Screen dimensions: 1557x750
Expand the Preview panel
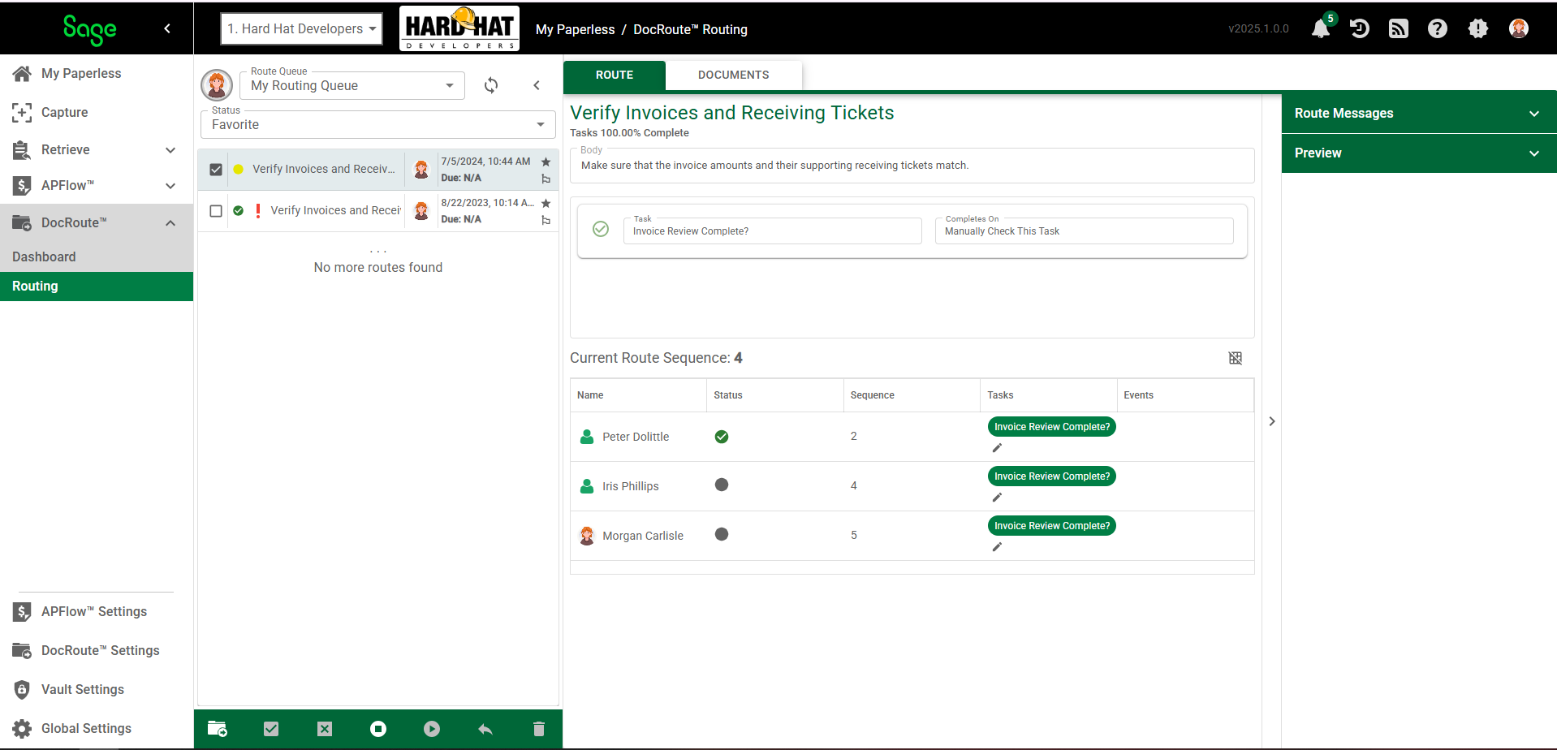pyautogui.click(x=1419, y=153)
